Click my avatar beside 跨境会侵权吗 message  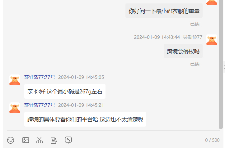coord(212,40)
